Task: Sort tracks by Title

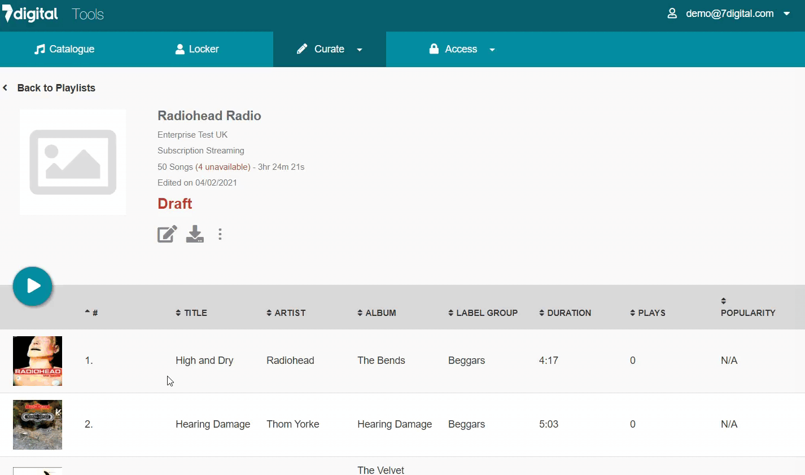Action: click(x=191, y=313)
